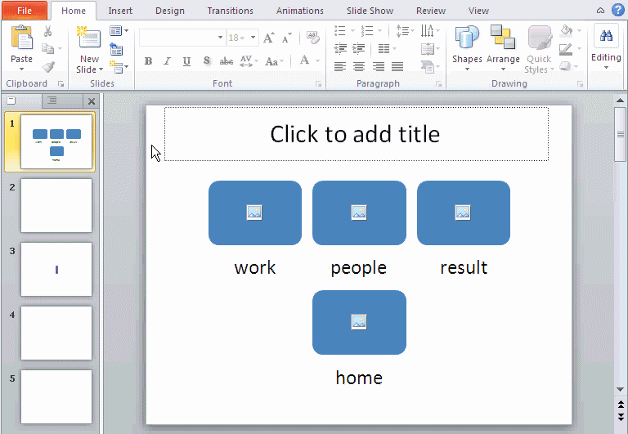Screen dimensions: 628x434
Task: Click the Shape Outline pen icon
Action: pos(566,49)
